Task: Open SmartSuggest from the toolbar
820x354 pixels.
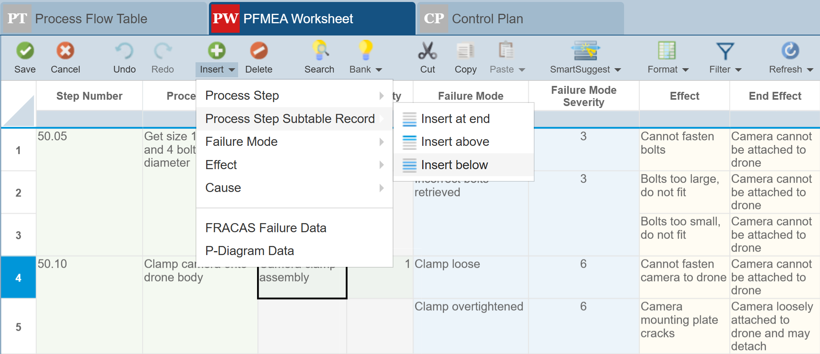Action: click(585, 51)
